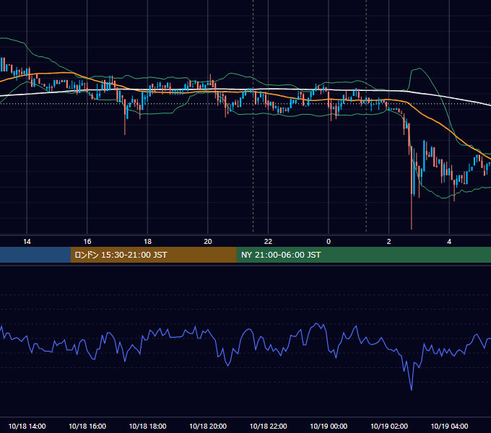Image resolution: width=491 pixels, height=433 pixels.
Task: Click the 10/18 20:00 date label
Action: 208,426
